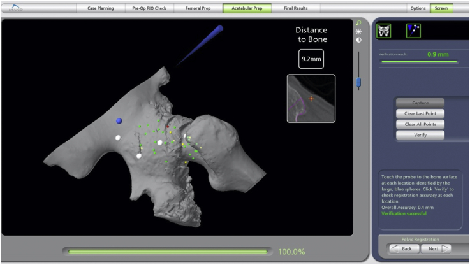Toggle the contrast half-circle icon
This screenshot has height=265, width=470.
(x=358, y=39)
